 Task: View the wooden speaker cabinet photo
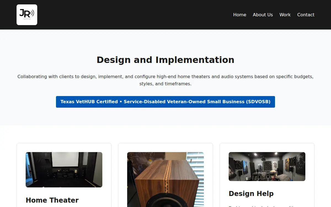[165, 179]
